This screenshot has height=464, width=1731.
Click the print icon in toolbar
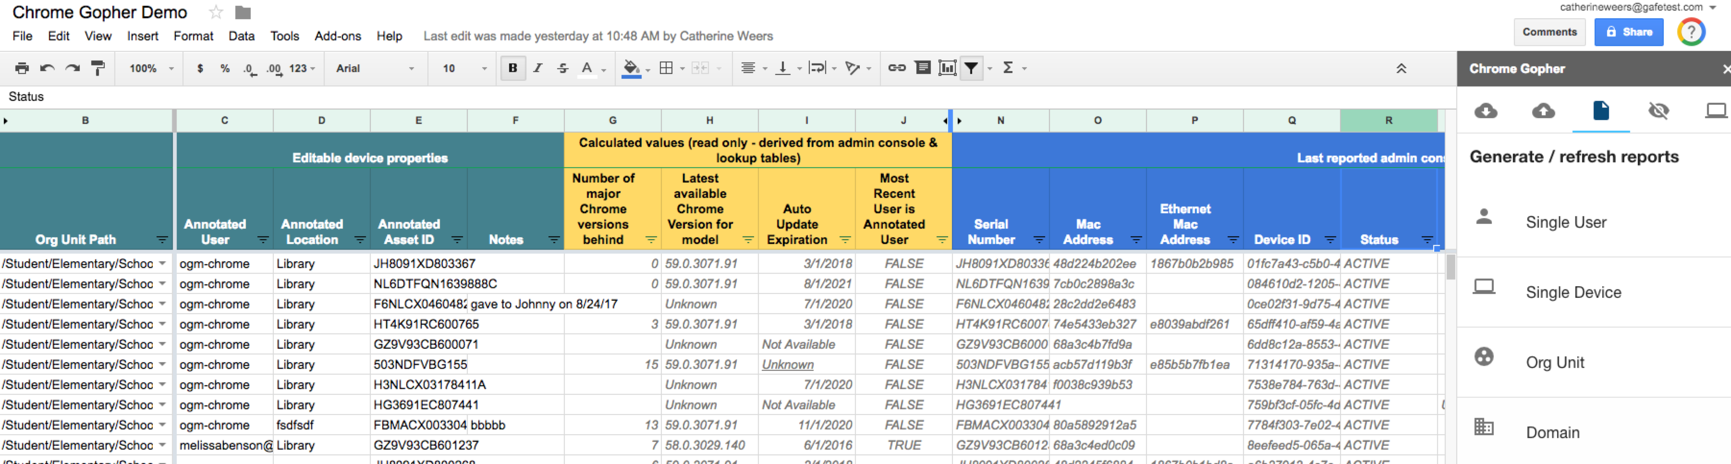[x=22, y=68]
